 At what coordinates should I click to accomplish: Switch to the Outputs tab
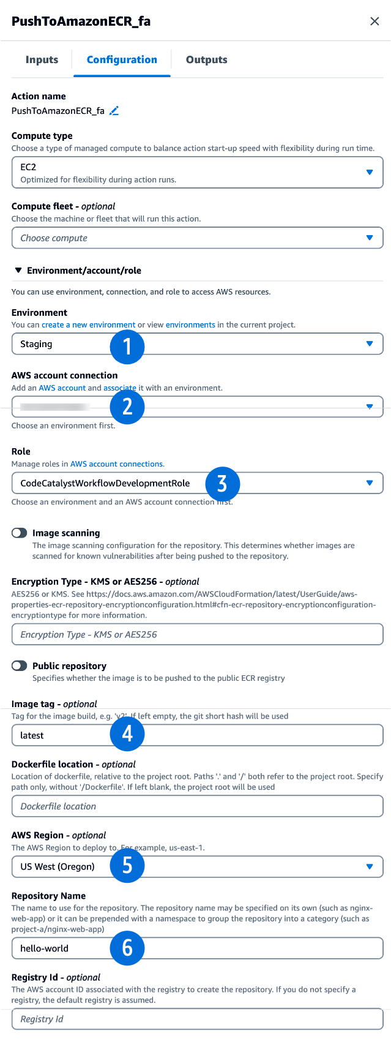click(x=206, y=59)
